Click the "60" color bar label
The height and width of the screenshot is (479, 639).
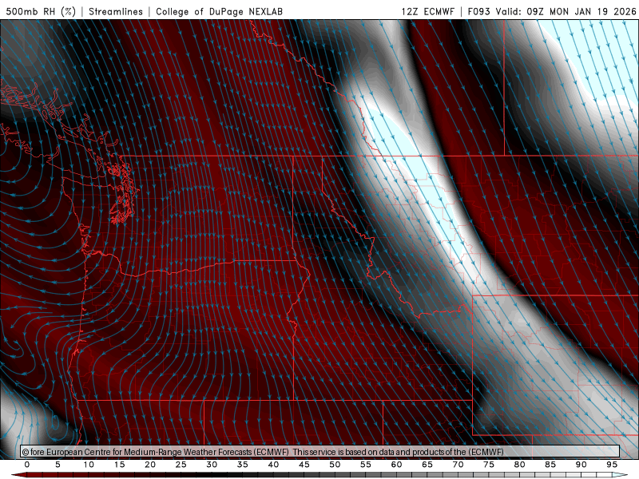[x=396, y=465]
